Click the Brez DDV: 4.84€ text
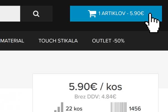168x112 pixels. click(x=95, y=97)
